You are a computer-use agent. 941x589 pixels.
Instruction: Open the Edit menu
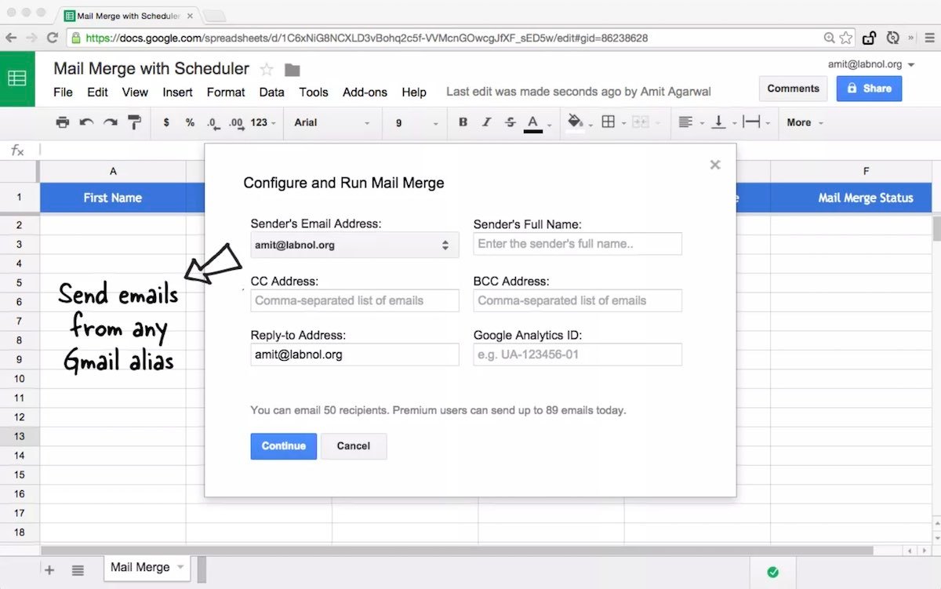click(x=97, y=92)
